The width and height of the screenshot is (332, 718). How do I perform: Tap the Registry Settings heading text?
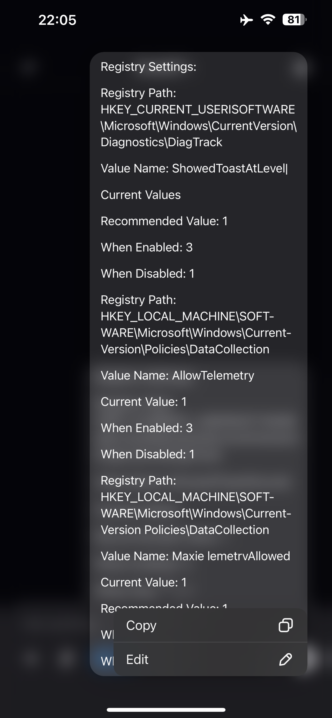[149, 67]
